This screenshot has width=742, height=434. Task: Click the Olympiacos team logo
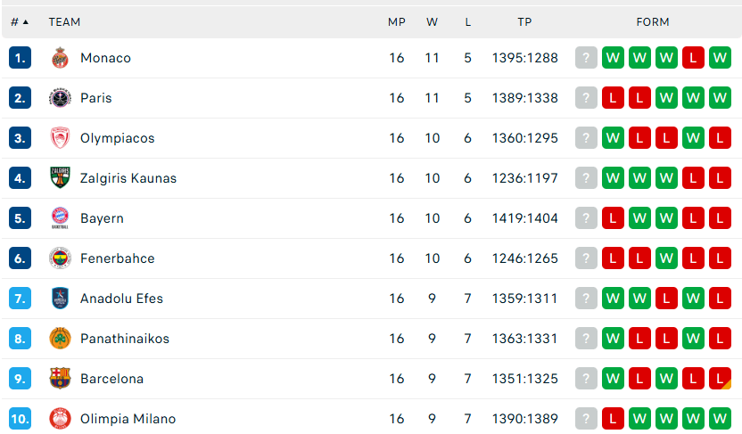60,138
